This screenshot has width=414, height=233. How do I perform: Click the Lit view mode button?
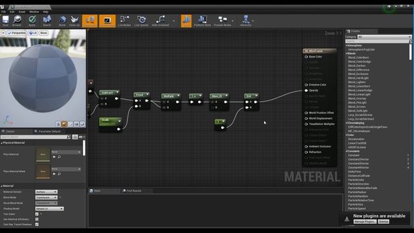coord(33,33)
